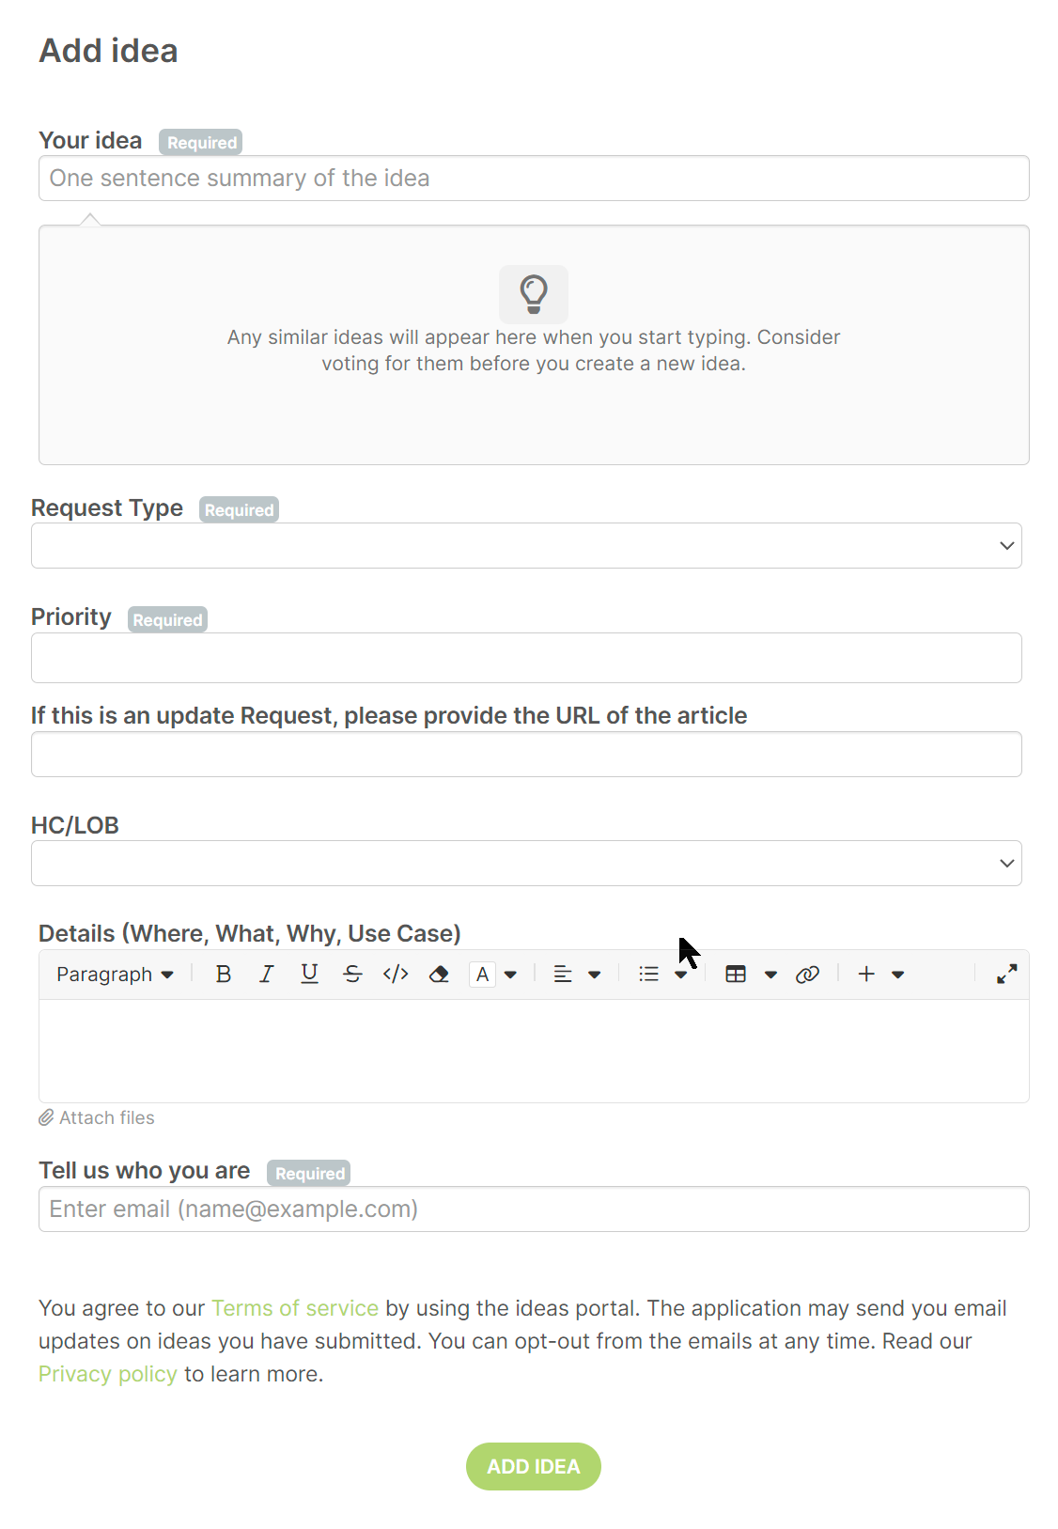Click the Attach files link
This screenshot has width=1058, height=1529.
coord(97,1117)
